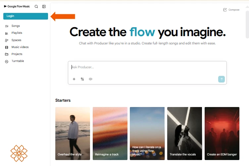Click the plus attachment icon
The image size is (249, 166).
coord(74,79)
